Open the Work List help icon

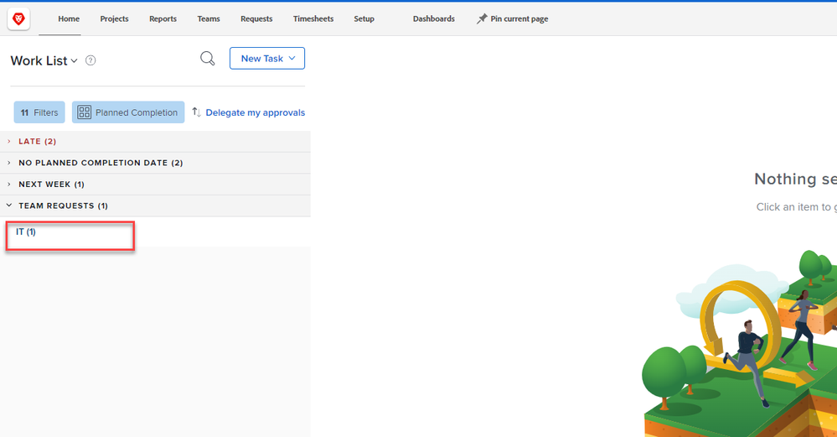pyautogui.click(x=90, y=60)
